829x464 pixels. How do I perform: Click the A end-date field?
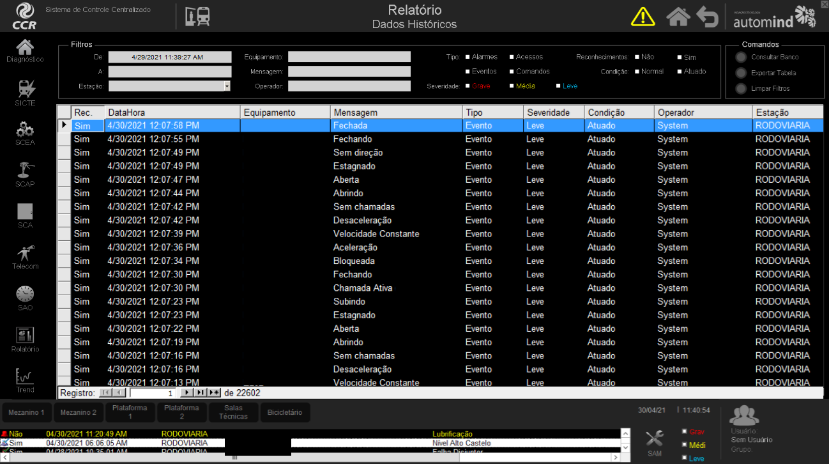tap(170, 72)
